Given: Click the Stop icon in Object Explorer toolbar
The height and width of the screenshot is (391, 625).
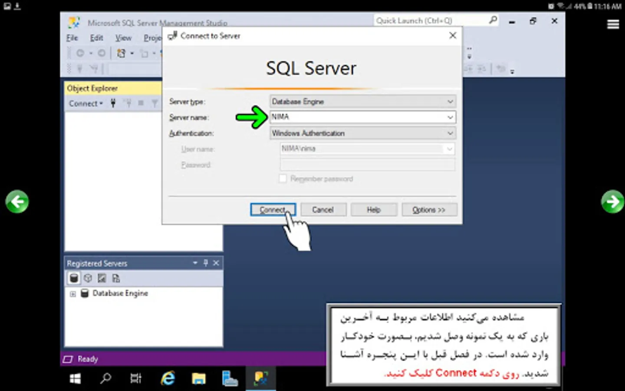Looking at the screenshot, I should pyautogui.click(x=141, y=103).
